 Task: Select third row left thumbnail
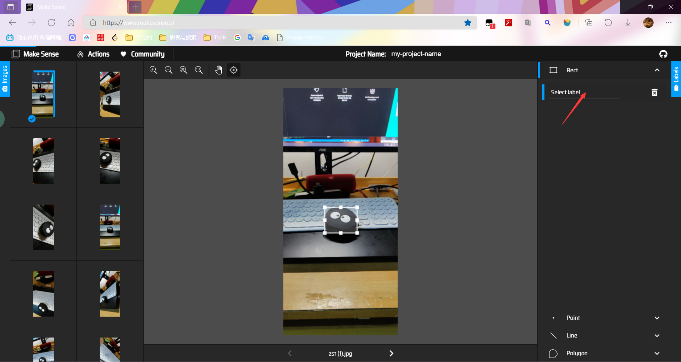(x=43, y=227)
